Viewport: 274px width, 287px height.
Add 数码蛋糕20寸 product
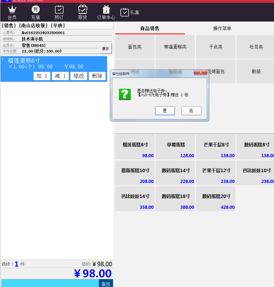(216, 199)
